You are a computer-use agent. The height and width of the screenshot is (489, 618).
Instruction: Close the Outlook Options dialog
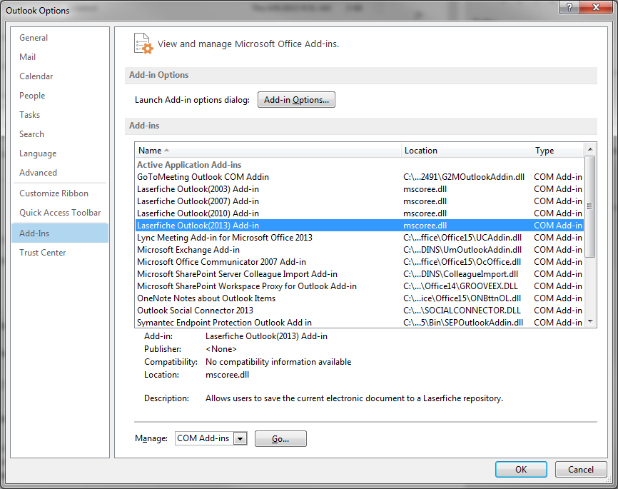pyautogui.click(x=596, y=6)
